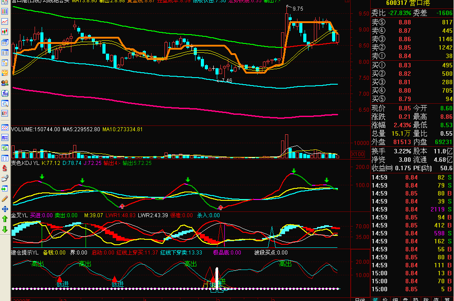Click the green down arrow icon
This screenshot has width=454, height=301.
(4, 230)
